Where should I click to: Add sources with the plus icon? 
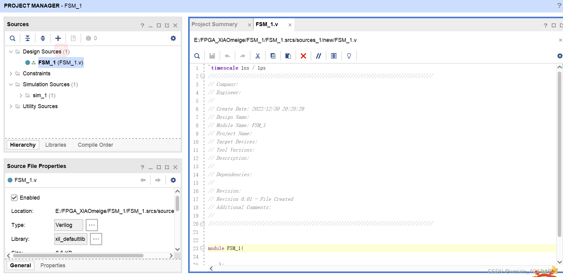click(58, 38)
